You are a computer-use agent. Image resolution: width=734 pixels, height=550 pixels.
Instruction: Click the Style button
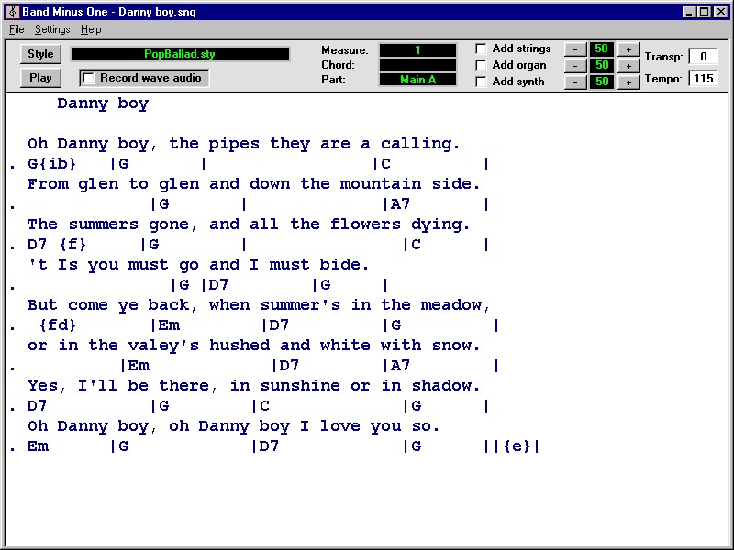click(39, 55)
